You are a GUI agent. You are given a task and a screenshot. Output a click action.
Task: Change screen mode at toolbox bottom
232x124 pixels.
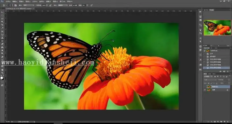[2, 85]
